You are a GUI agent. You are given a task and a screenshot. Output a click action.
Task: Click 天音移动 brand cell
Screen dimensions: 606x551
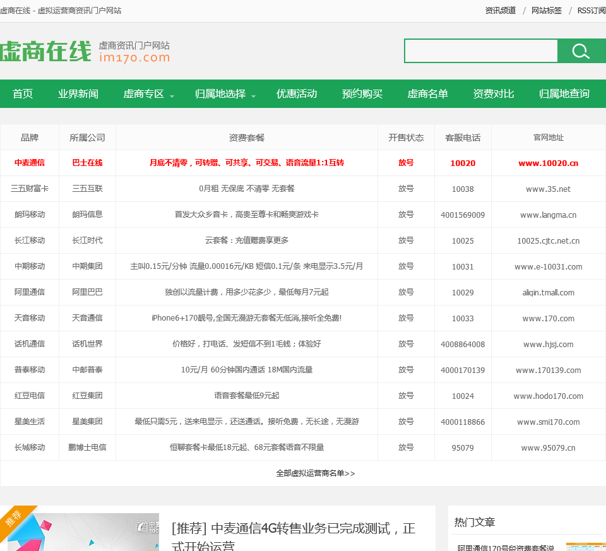pos(30,318)
